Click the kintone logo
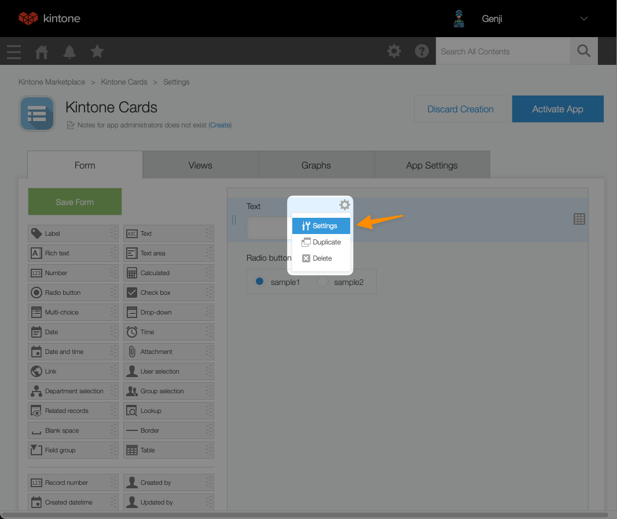Image resolution: width=617 pixels, height=519 pixels. (x=50, y=18)
